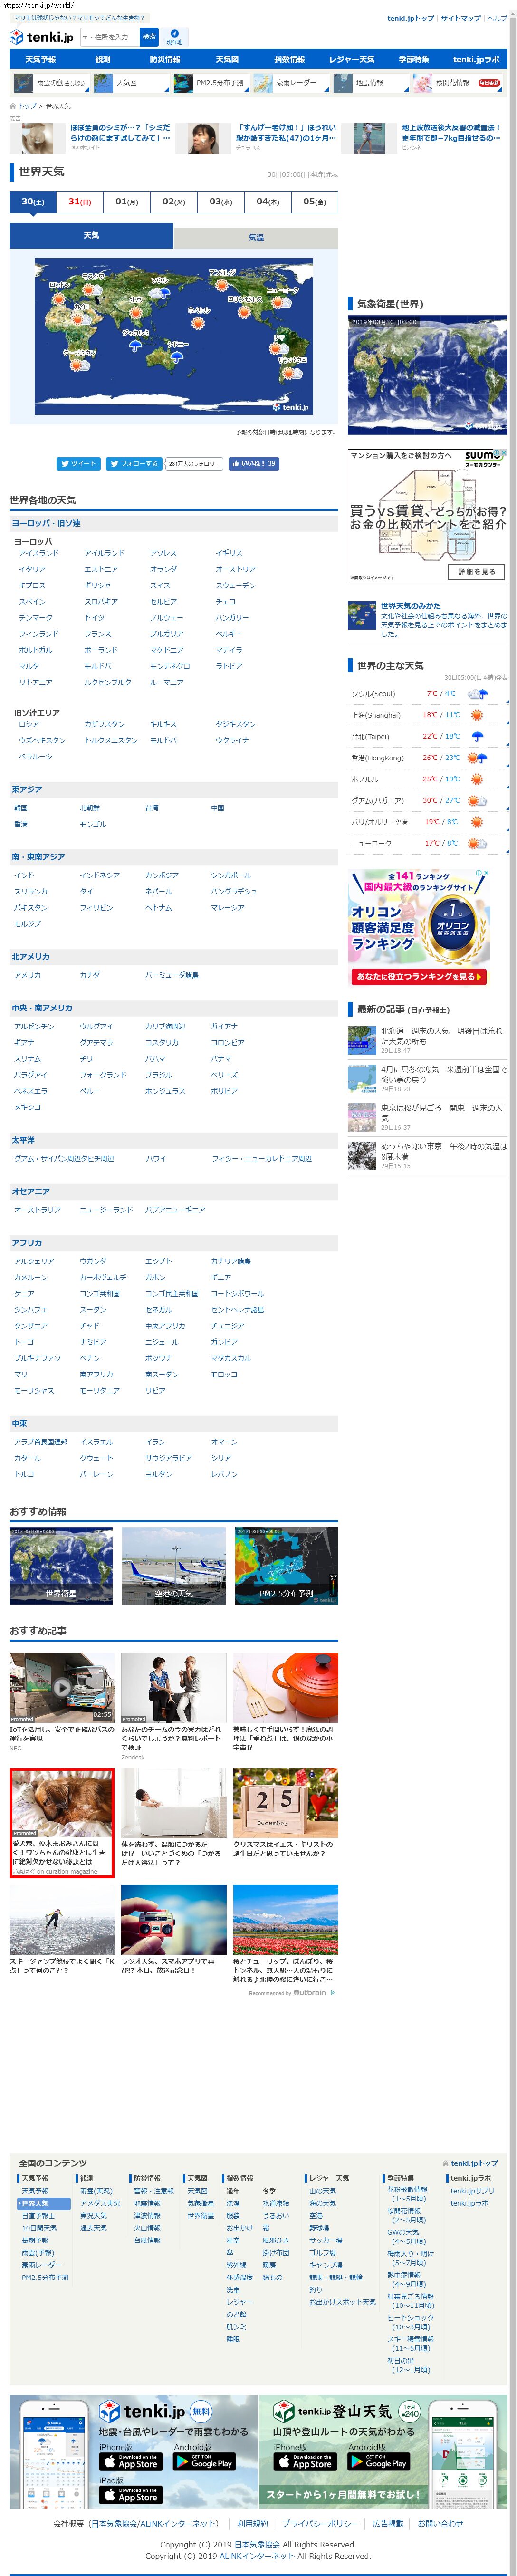Open the サイトマップ link at the top

point(460,18)
